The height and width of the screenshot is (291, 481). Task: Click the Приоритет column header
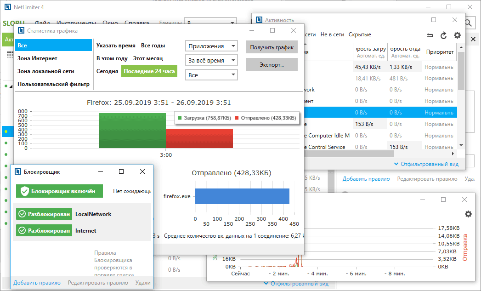pos(440,52)
